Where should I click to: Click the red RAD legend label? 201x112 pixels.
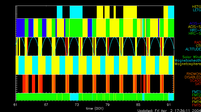(197, 42)
